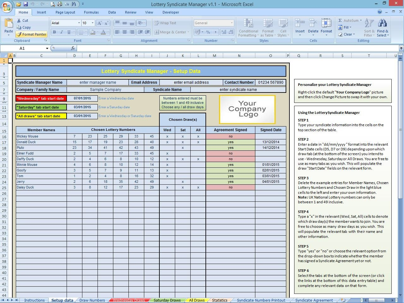
Task: Select the red Wednesday Draws sheet tab
Action: point(129,300)
